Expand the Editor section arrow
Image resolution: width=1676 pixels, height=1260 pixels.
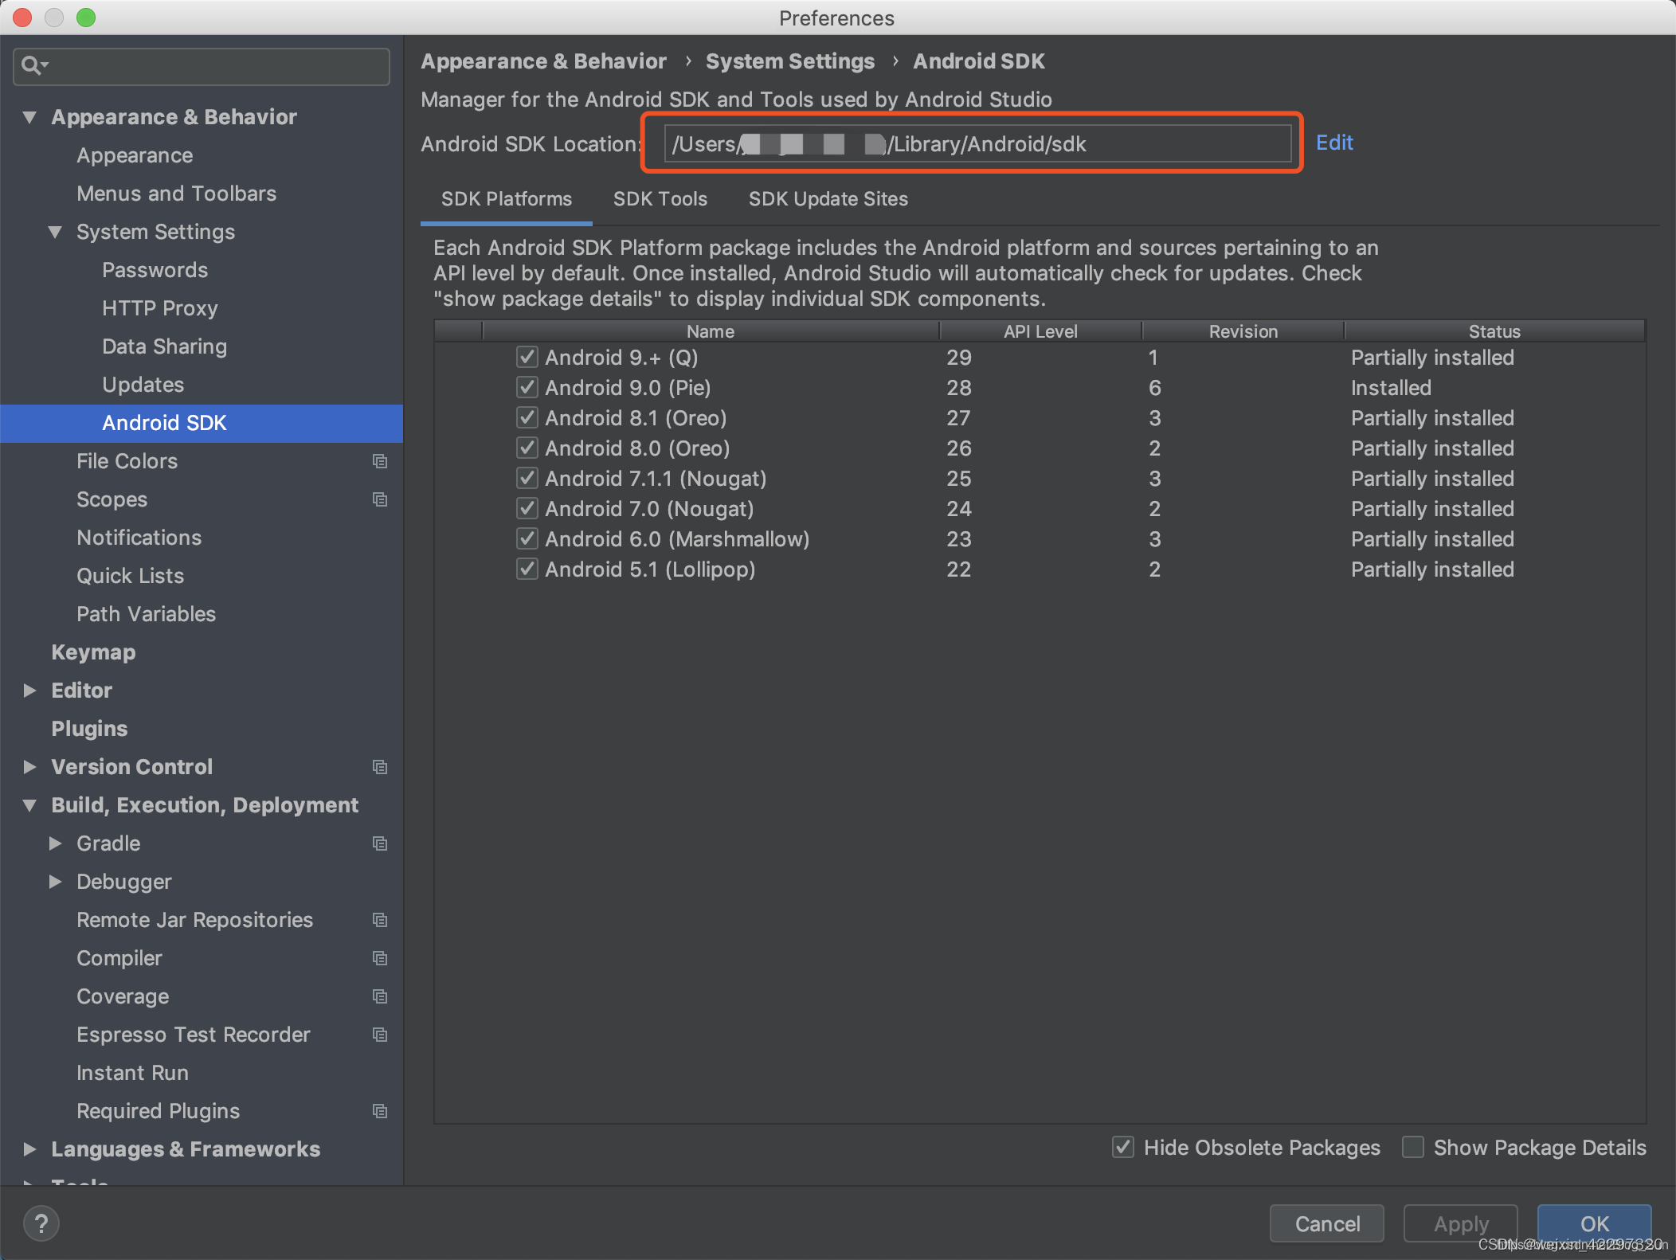pos(29,691)
